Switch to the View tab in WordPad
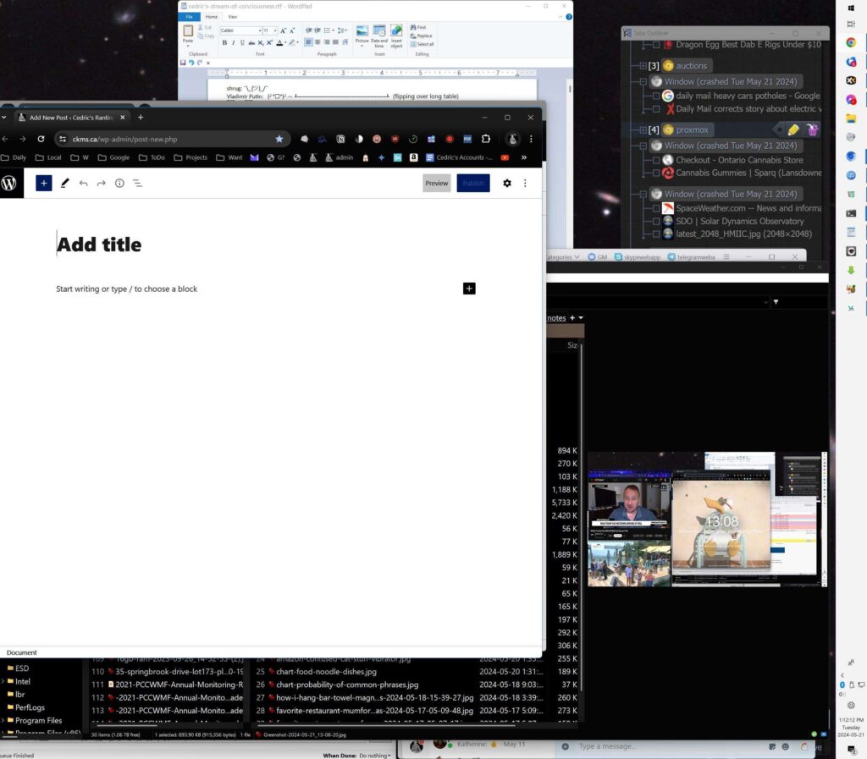 point(232,17)
